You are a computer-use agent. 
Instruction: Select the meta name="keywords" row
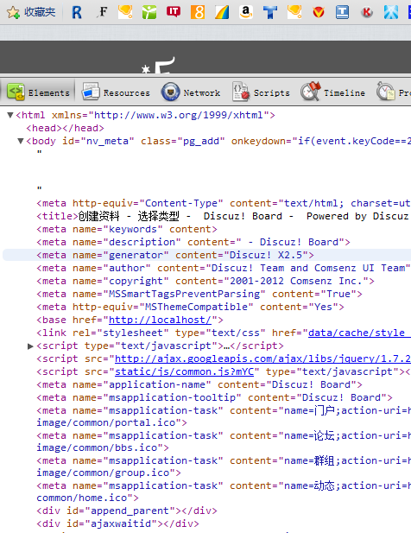click(127, 229)
